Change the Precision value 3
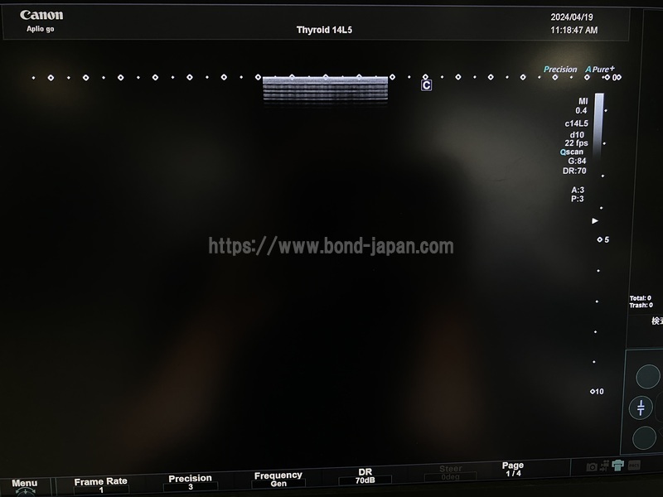The image size is (663, 497). coord(190,482)
